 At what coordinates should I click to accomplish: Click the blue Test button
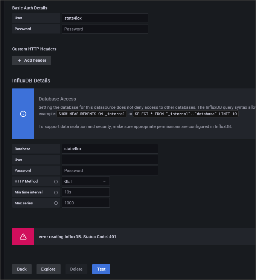tap(101, 269)
